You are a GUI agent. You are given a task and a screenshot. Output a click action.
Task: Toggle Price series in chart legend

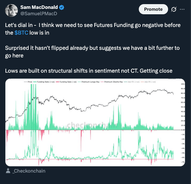[x=30, y=82]
